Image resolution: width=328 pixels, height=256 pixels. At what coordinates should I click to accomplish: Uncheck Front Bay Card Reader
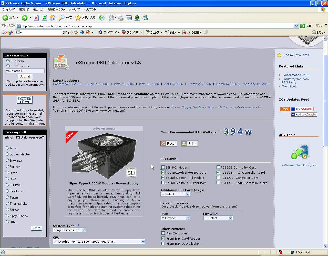click(x=163, y=238)
